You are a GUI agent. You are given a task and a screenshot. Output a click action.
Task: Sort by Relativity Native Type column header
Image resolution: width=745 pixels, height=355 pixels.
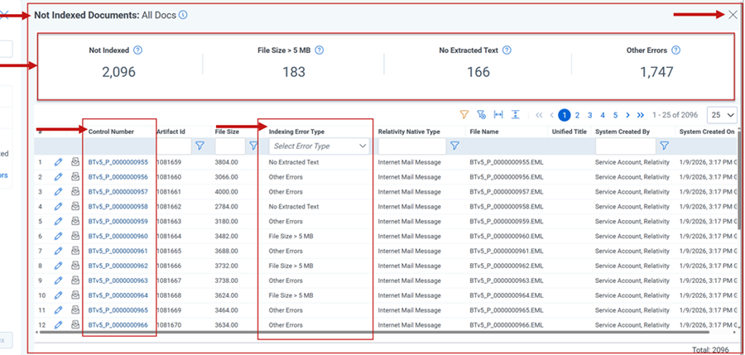tap(409, 132)
